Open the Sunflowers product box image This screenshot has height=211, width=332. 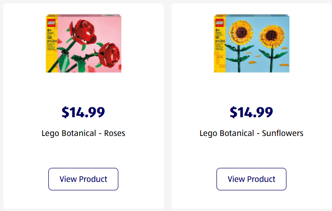251,43
